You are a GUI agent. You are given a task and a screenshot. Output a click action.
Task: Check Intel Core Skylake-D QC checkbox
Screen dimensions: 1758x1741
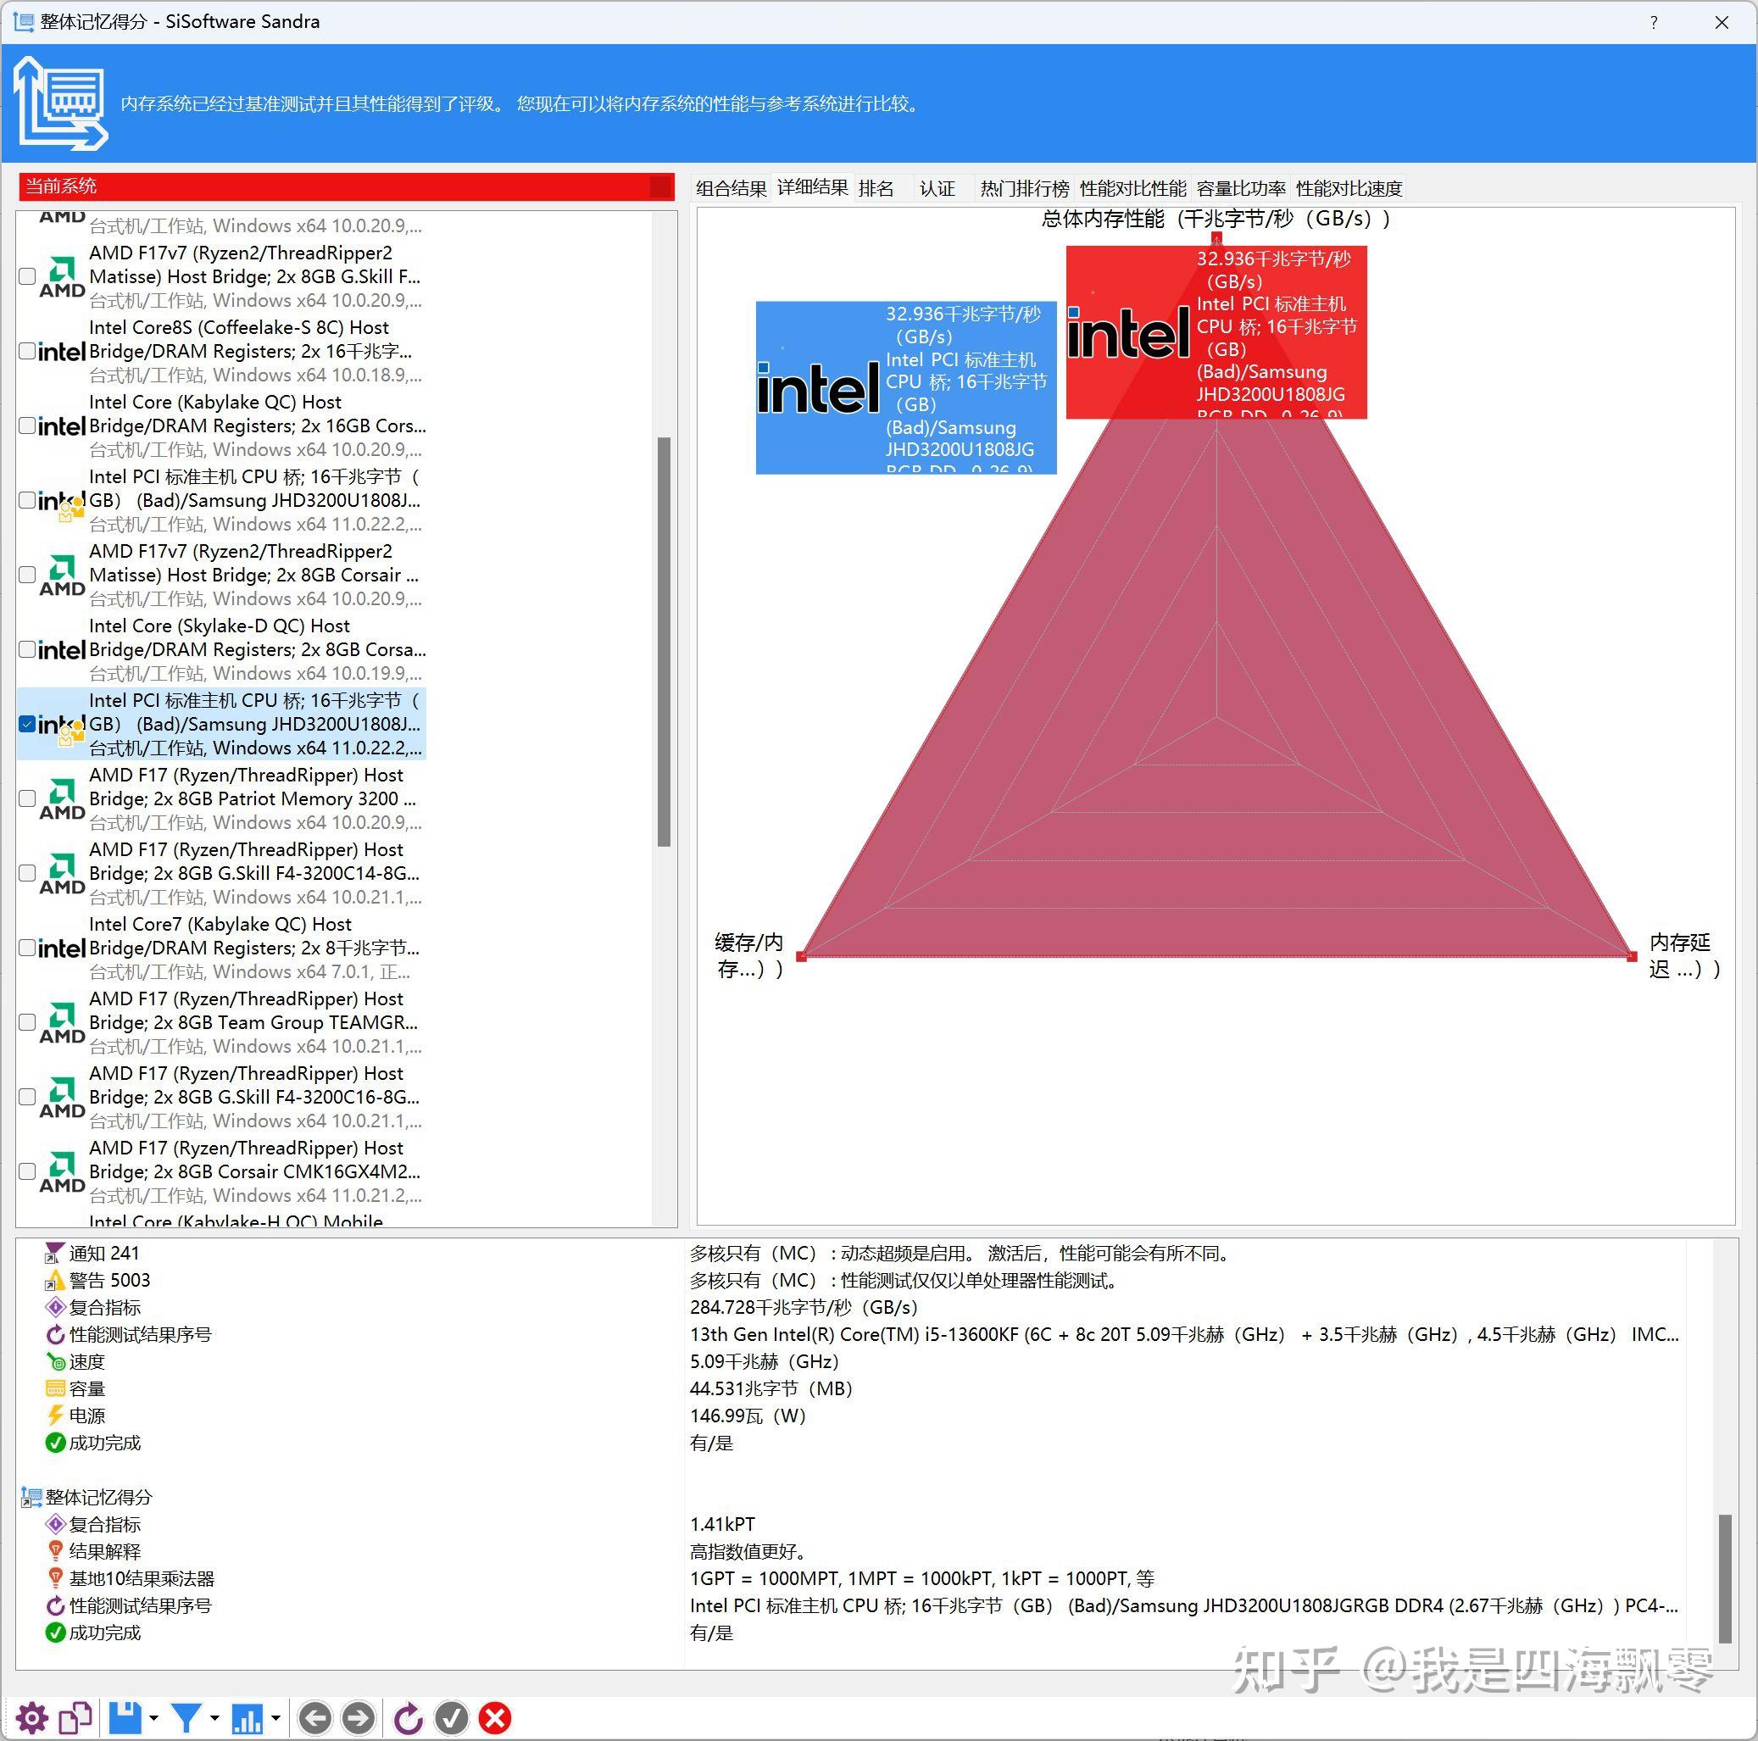click(27, 650)
